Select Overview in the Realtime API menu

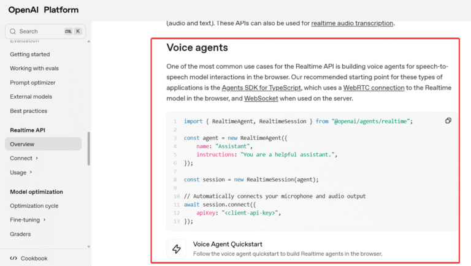(x=22, y=144)
